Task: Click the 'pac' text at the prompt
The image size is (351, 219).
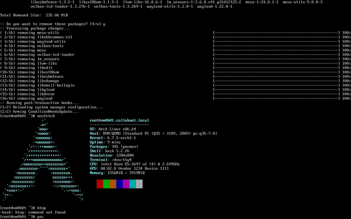Action: 41,217
